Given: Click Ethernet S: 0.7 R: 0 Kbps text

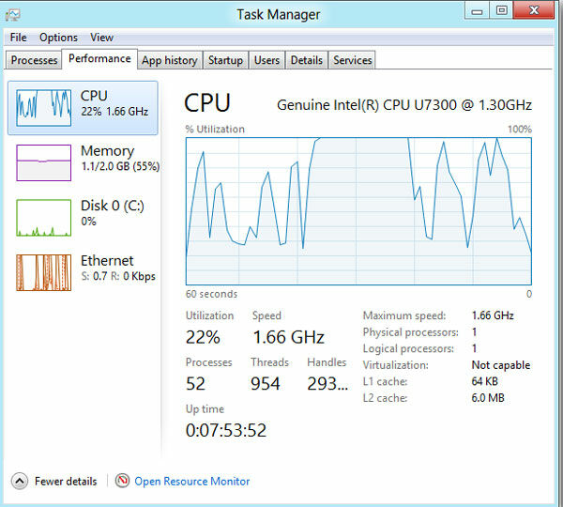Looking at the screenshot, I should (x=118, y=276).
